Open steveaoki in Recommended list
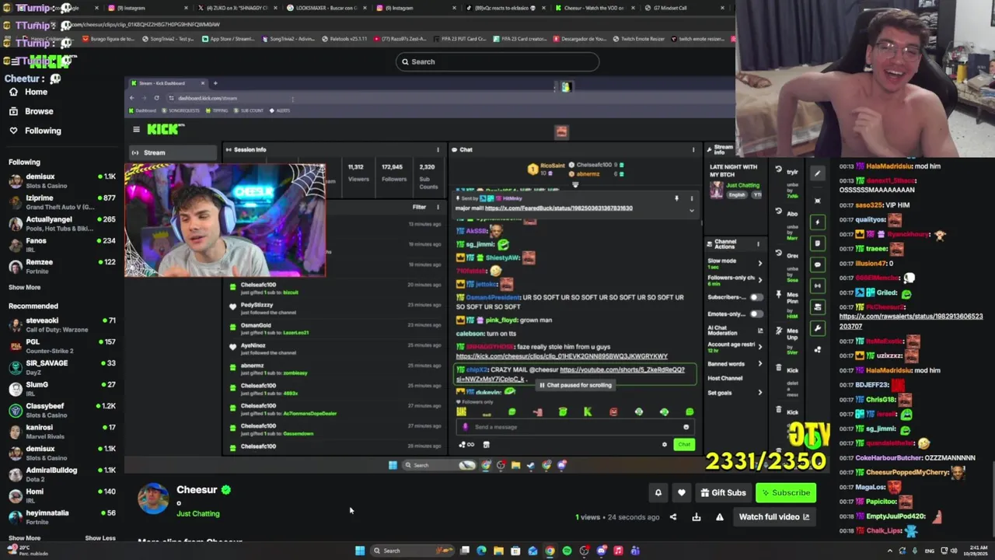The width and height of the screenshot is (995, 560). click(62, 324)
